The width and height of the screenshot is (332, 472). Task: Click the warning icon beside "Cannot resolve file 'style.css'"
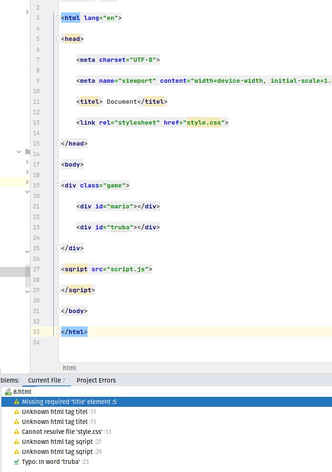pyautogui.click(x=17, y=432)
